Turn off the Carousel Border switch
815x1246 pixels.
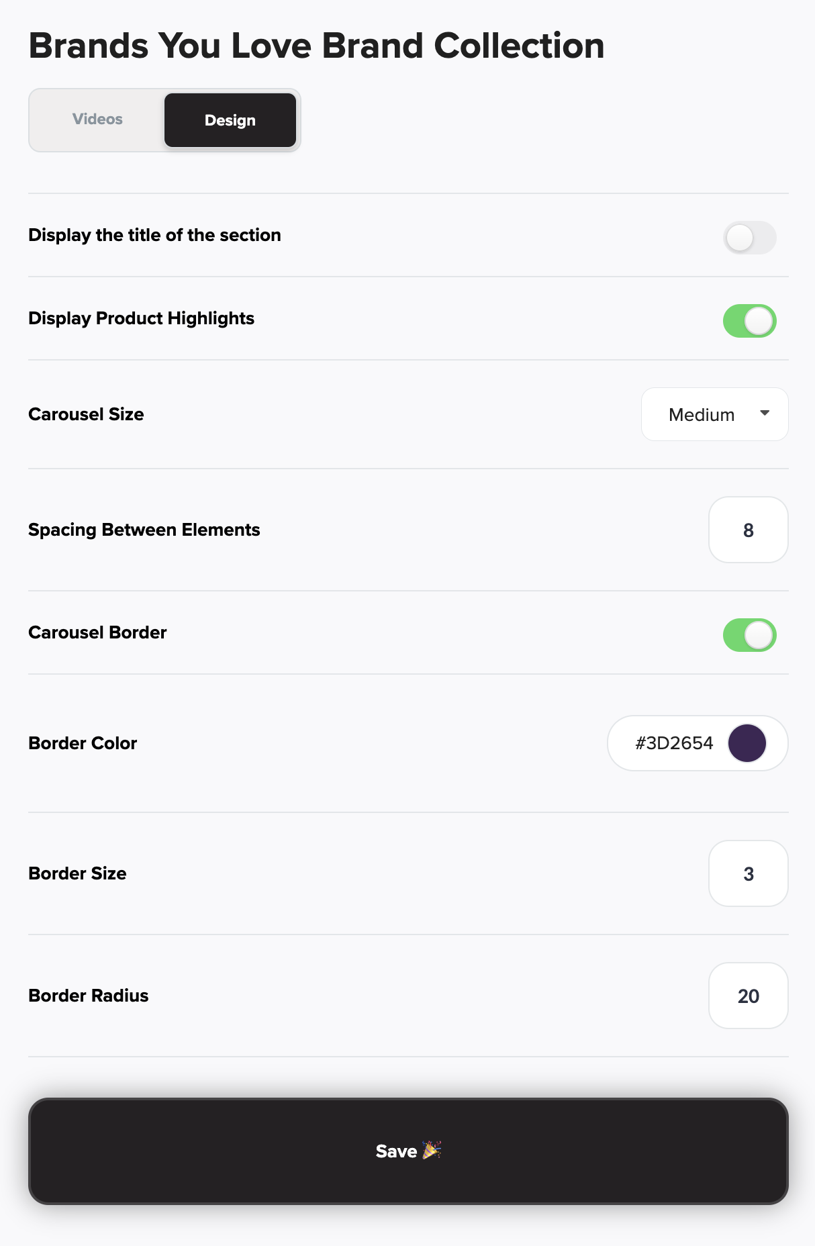point(749,635)
